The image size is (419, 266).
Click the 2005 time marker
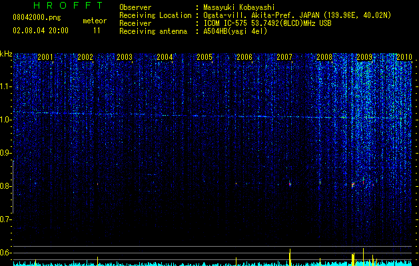pos(205,57)
